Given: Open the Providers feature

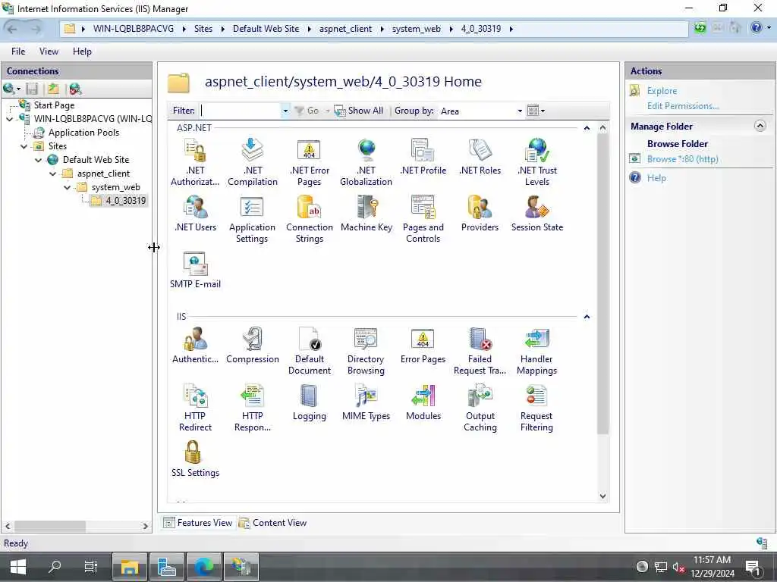Looking at the screenshot, I should (x=480, y=214).
